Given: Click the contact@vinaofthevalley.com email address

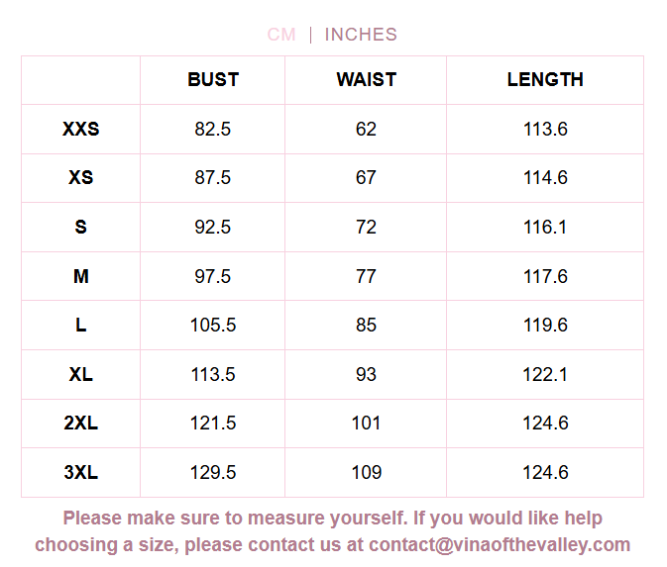Looking at the screenshot, I should pos(499,545).
